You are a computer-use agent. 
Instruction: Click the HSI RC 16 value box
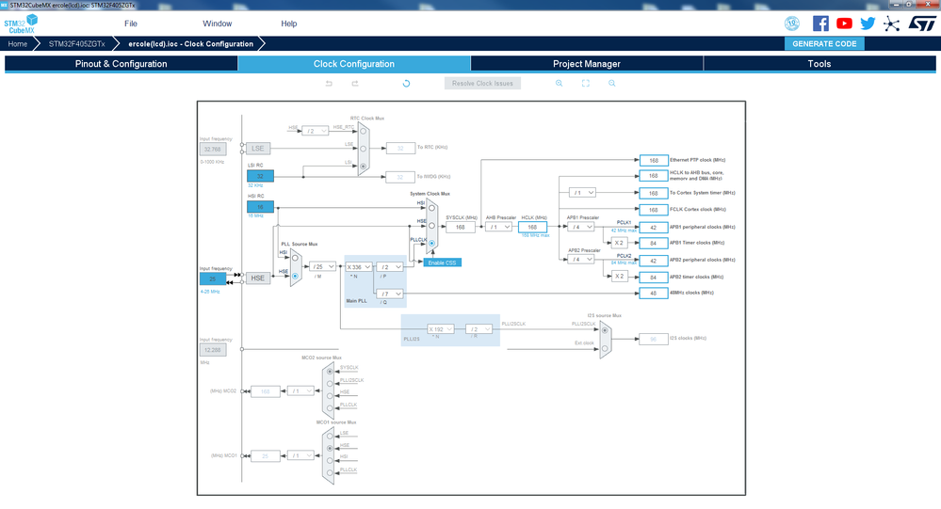261,207
